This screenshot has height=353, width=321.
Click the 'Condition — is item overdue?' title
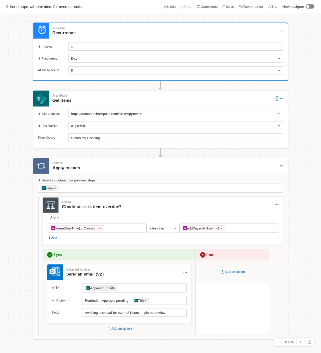click(x=92, y=207)
